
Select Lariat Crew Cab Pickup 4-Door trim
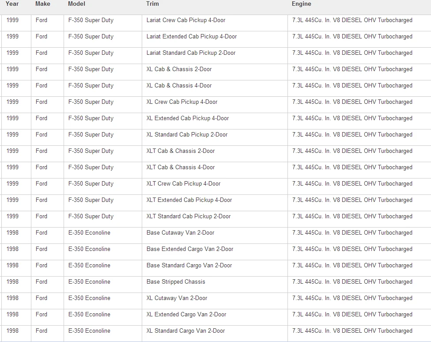pos(186,20)
